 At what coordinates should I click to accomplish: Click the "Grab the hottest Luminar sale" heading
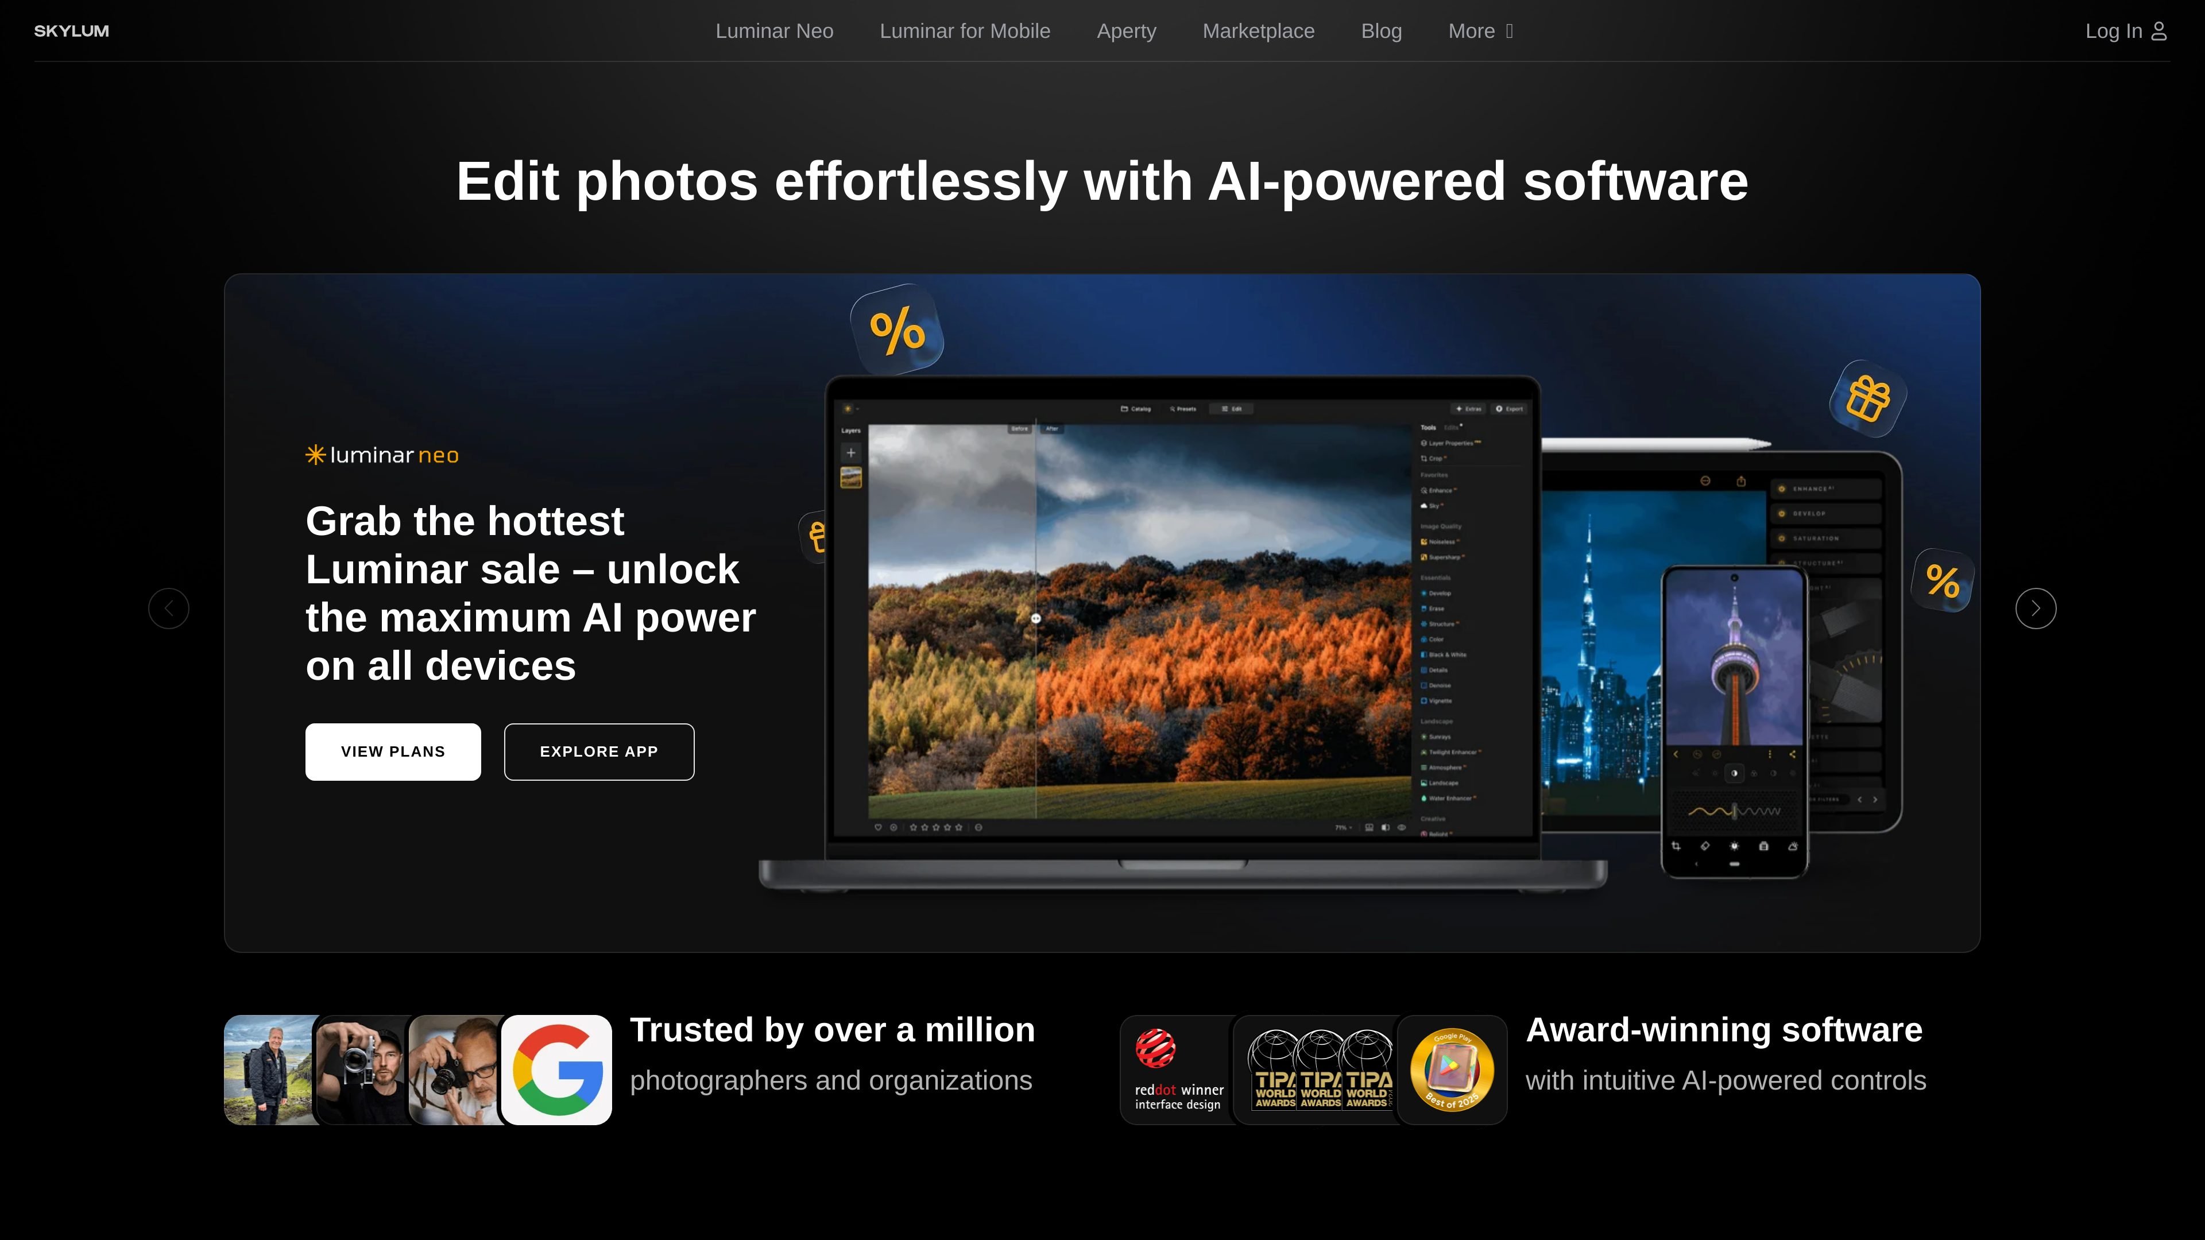click(x=531, y=593)
